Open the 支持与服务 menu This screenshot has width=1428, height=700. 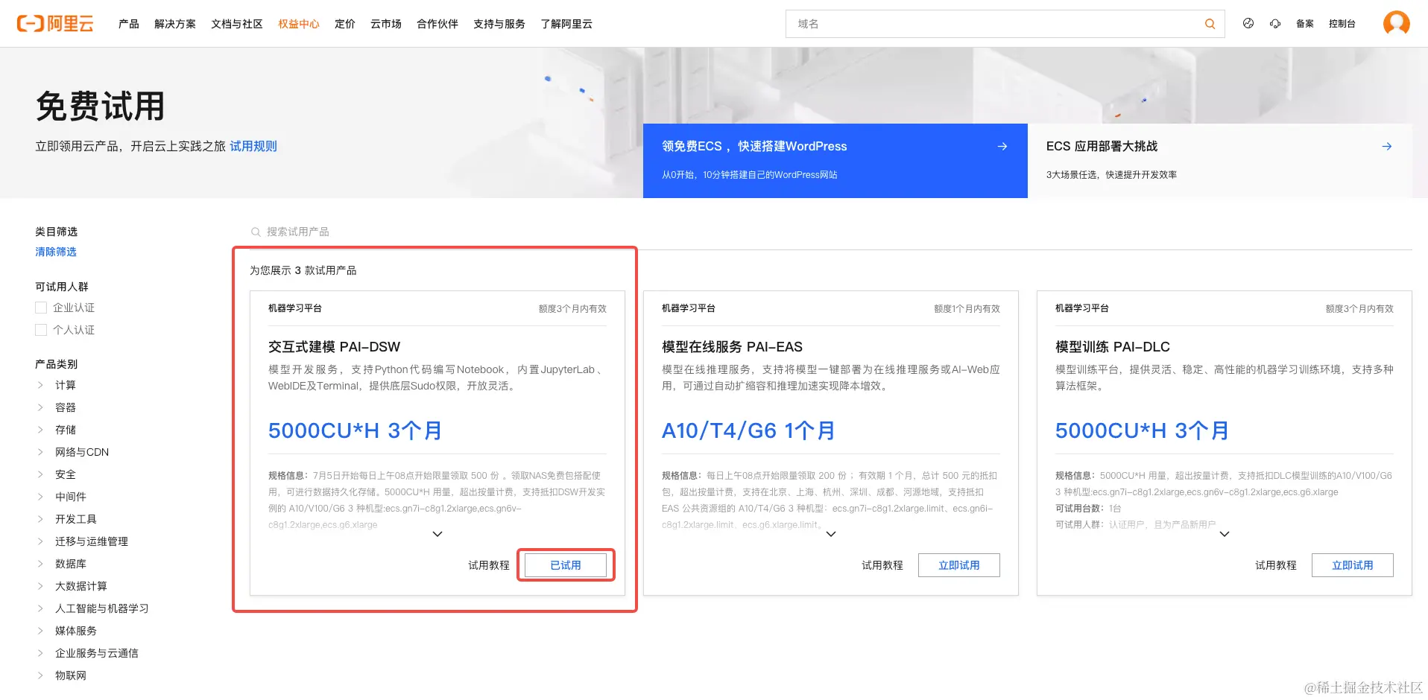point(499,24)
